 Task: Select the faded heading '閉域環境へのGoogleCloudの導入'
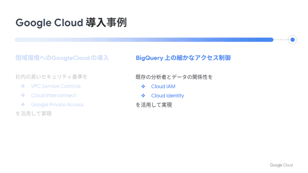62,58
